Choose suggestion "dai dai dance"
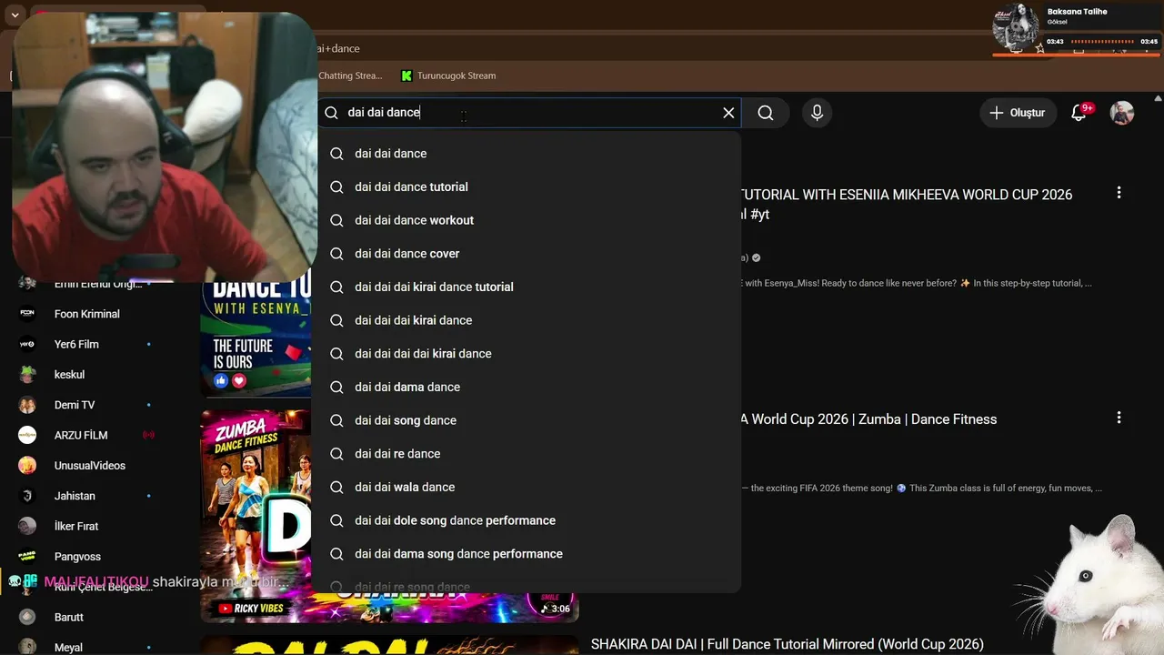 (x=527, y=154)
